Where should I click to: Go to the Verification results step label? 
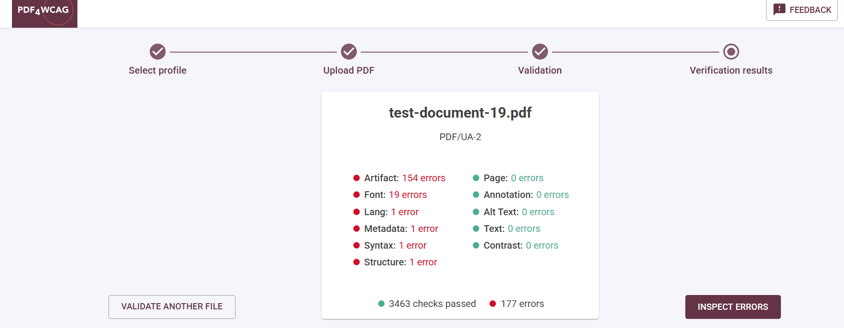pyautogui.click(x=731, y=70)
